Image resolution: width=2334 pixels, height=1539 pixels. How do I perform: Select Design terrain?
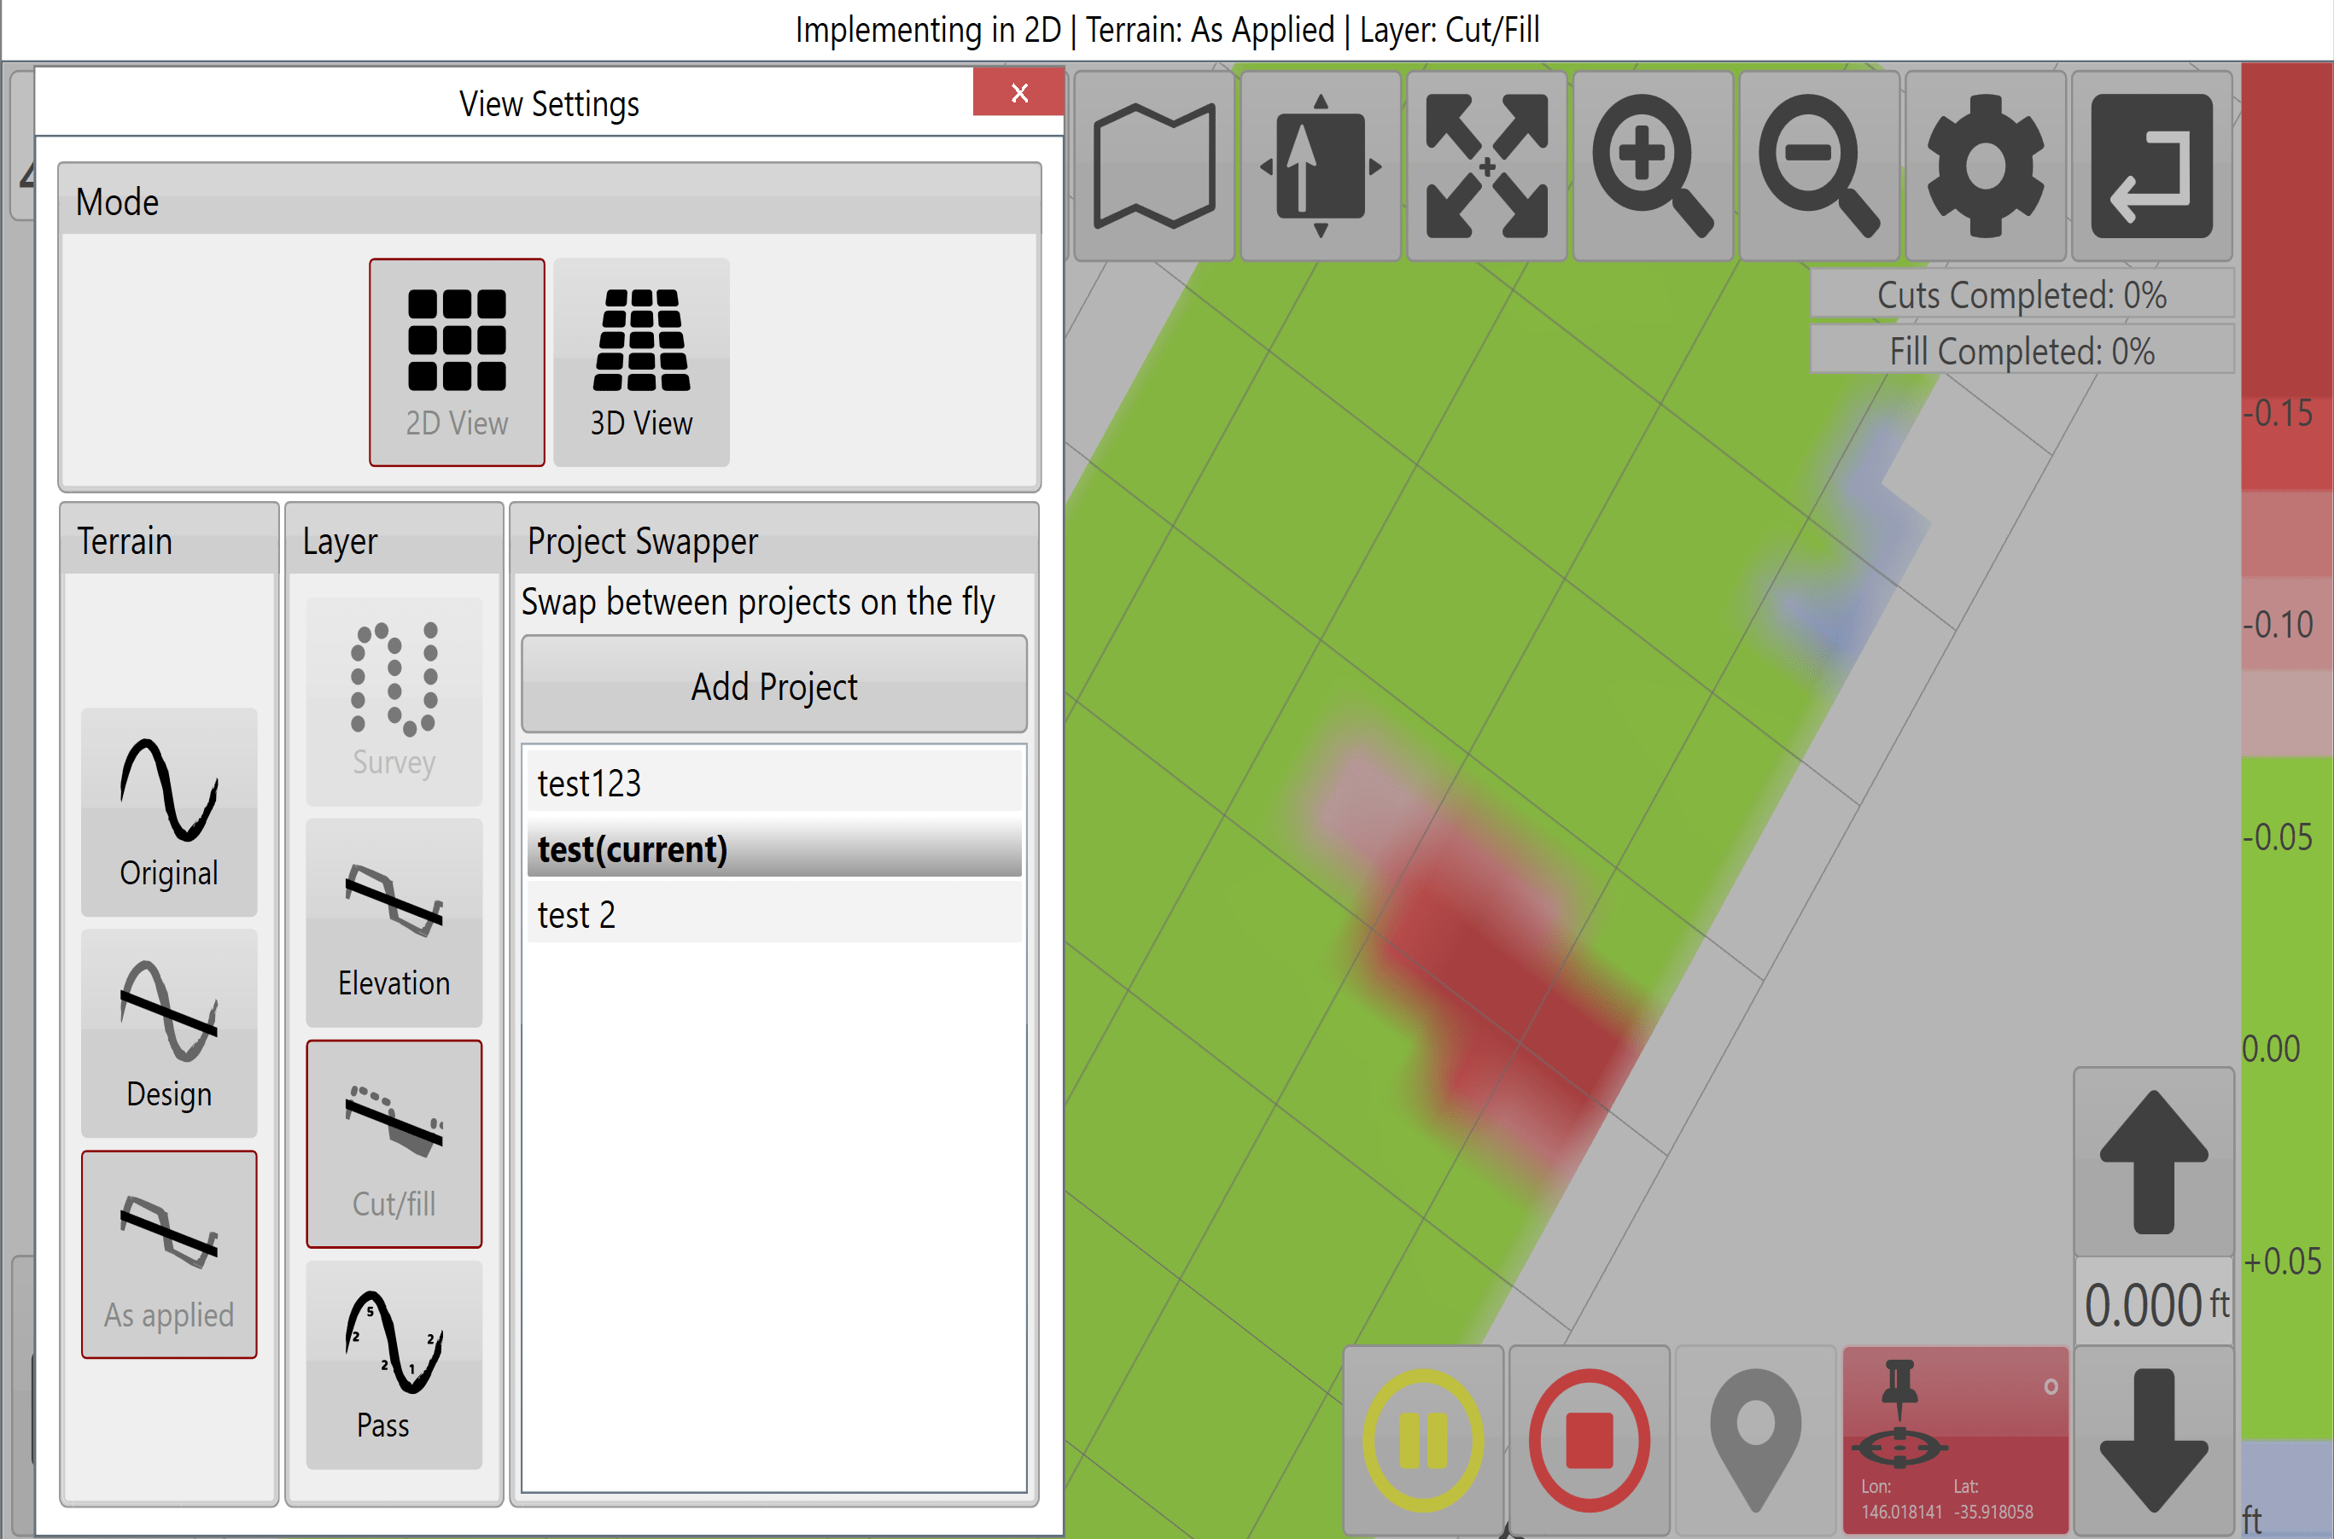coord(169,1034)
